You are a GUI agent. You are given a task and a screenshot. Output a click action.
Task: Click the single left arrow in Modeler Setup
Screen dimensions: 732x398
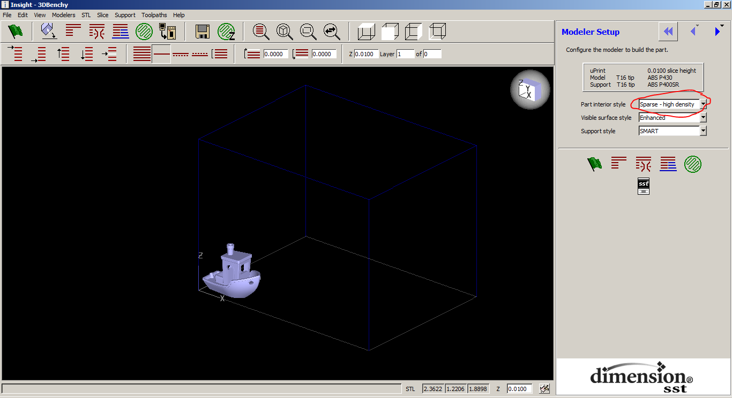point(694,31)
